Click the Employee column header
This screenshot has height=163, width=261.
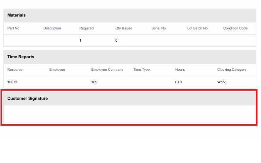[x=57, y=69]
